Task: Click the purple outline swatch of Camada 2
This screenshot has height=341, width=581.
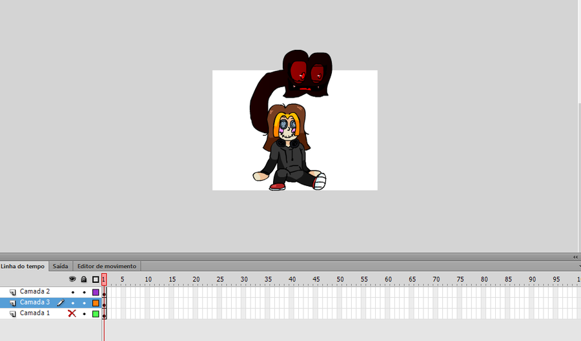Action: 96,292
